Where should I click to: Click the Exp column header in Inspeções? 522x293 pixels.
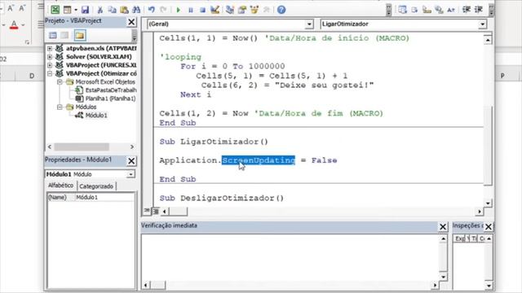[460, 238]
